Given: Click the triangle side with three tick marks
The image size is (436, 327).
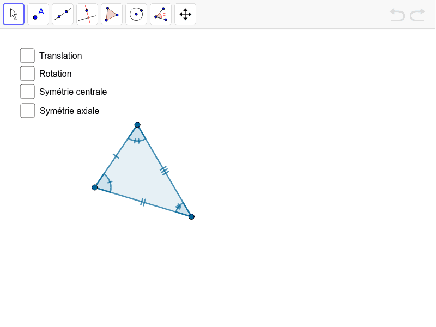Looking at the screenshot, I should click(x=165, y=171).
